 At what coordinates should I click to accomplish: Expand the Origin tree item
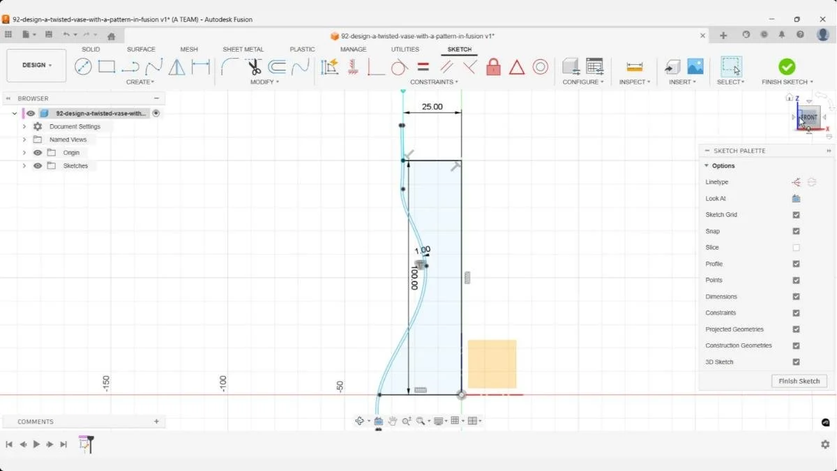pyautogui.click(x=24, y=152)
